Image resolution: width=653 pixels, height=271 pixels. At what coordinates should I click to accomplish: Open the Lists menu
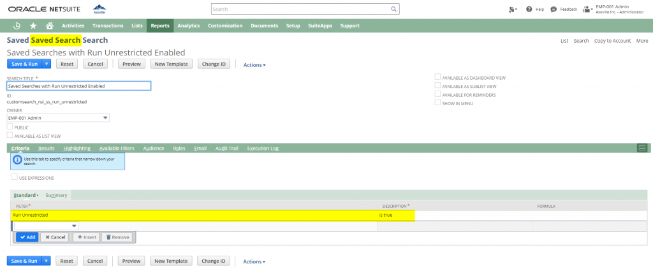click(x=137, y=26)
